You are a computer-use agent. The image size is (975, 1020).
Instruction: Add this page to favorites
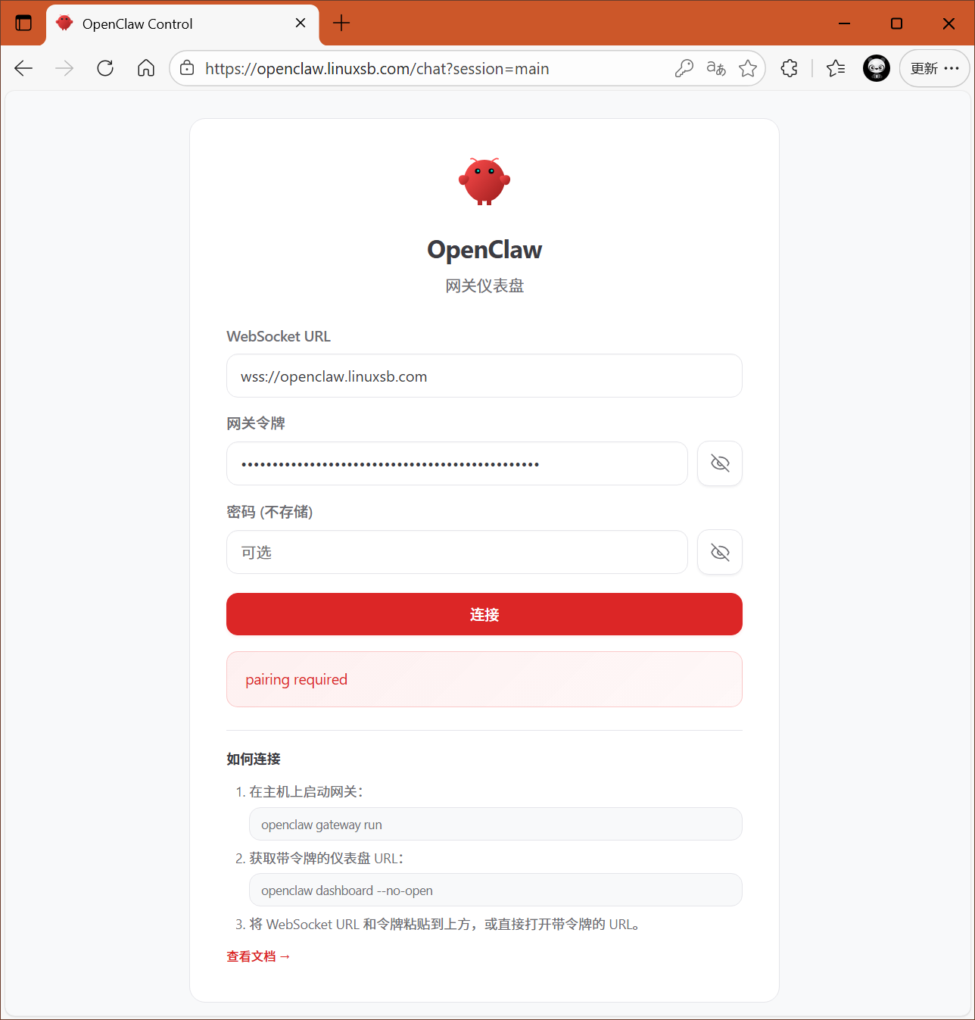click(x=748, y=69)
